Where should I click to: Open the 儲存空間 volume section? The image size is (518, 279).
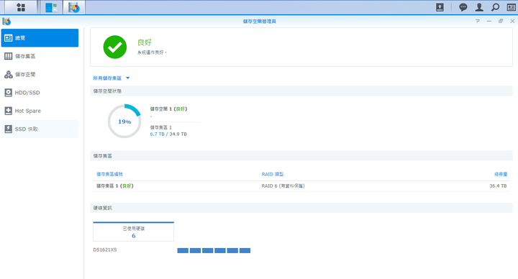(40, 74)
